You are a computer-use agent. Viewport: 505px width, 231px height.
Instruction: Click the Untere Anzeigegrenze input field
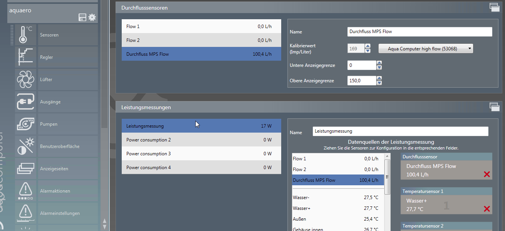362,65
